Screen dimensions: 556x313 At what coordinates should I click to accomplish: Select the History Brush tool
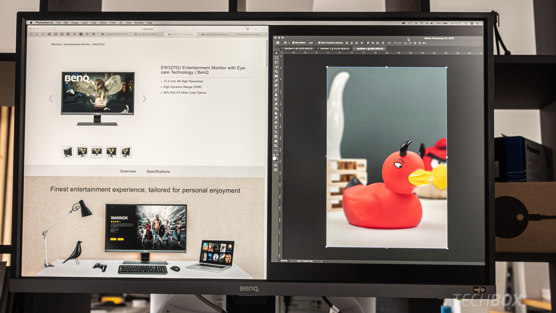coord(276,99)
